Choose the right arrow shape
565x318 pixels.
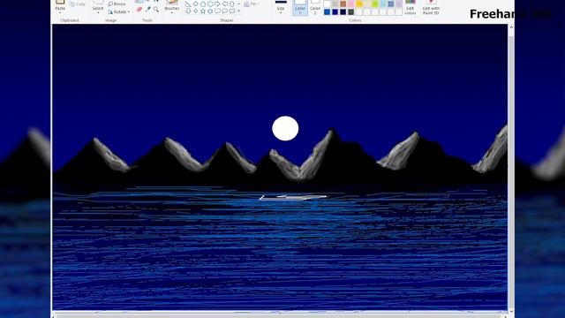coord(217,4)
